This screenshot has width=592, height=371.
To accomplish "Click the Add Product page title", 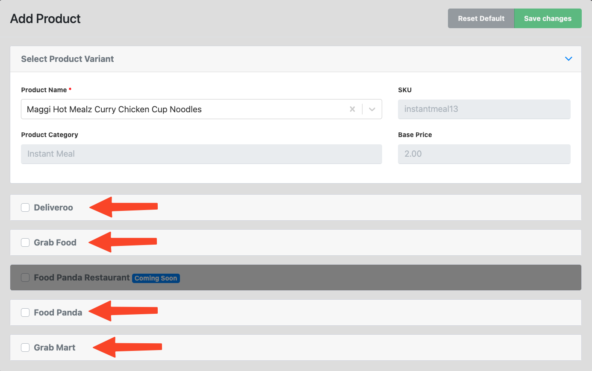I will 45,19.
